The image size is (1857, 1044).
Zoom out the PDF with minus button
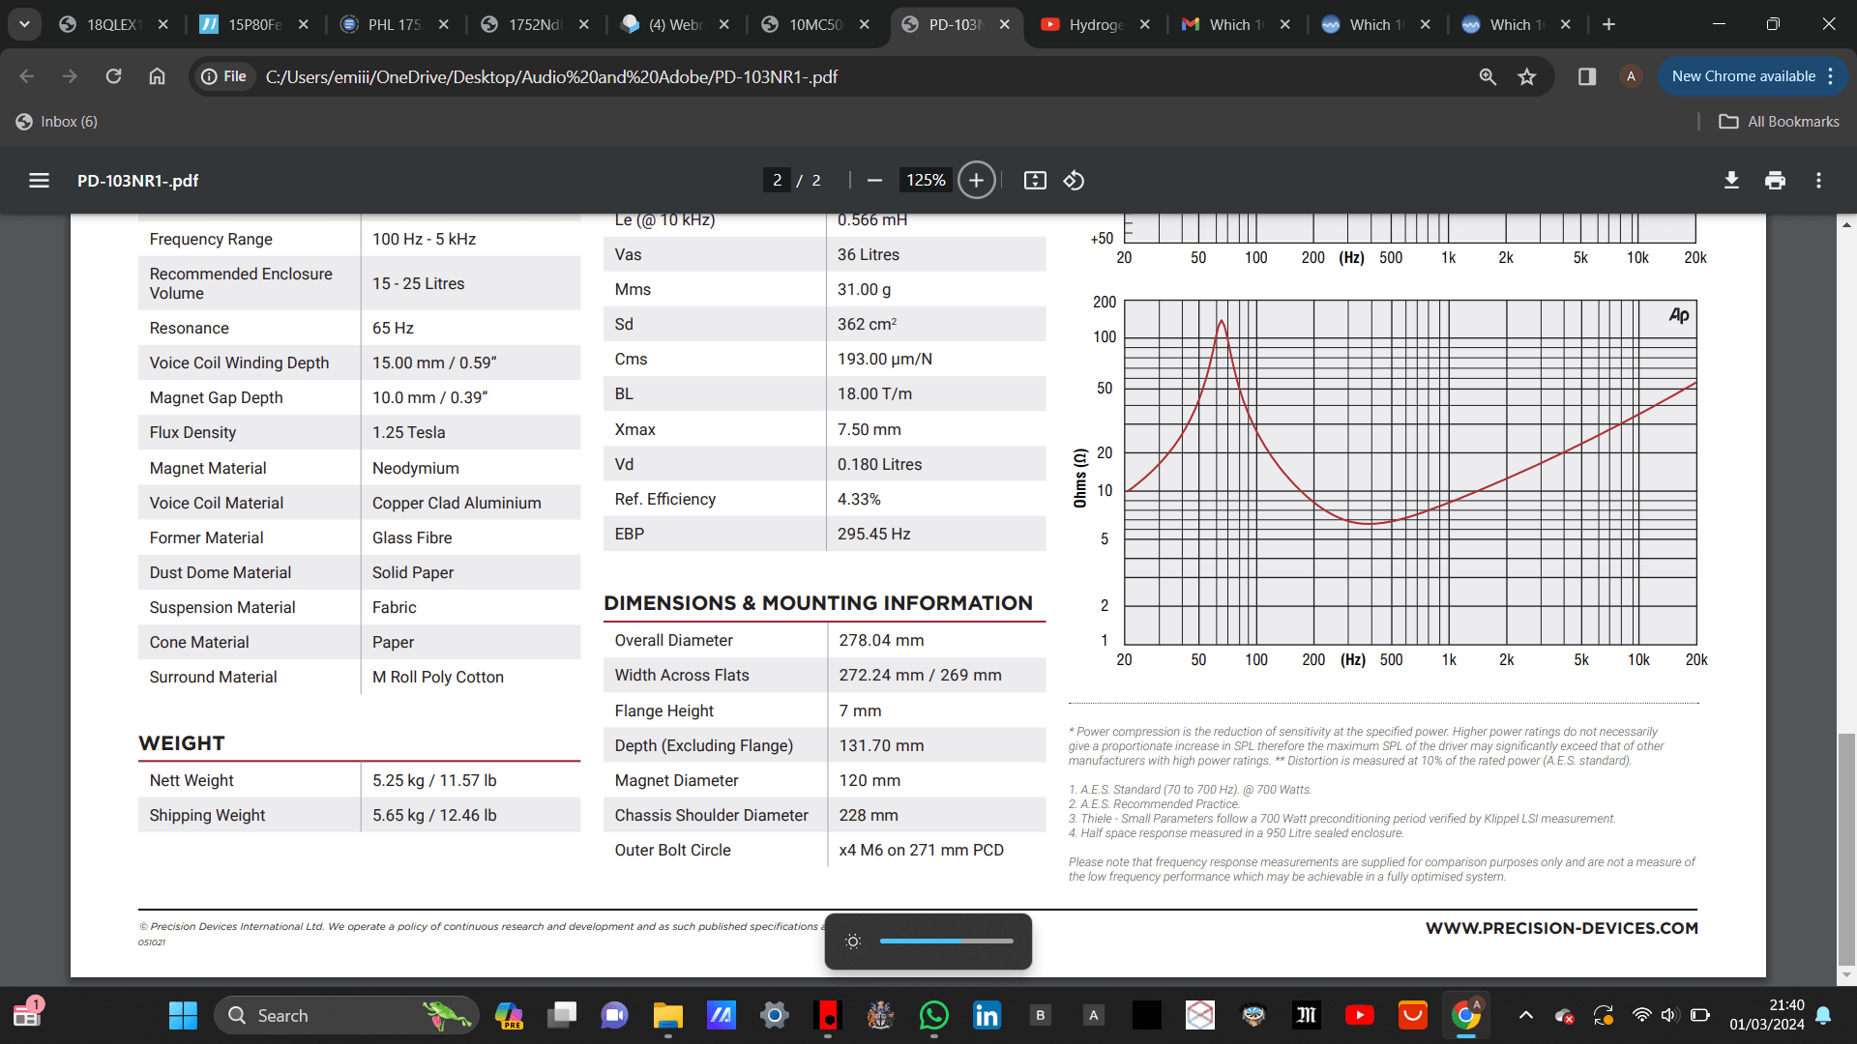click(874, 180)
